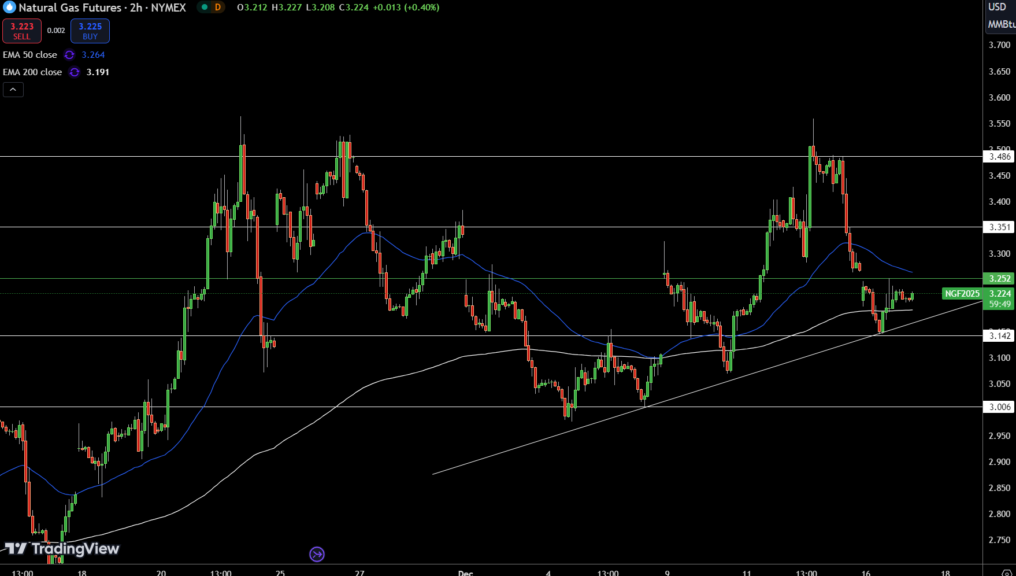Screen dimensions: 1016x576
Task: Click the 3.142 horizontal line price label
Action: 999,336
